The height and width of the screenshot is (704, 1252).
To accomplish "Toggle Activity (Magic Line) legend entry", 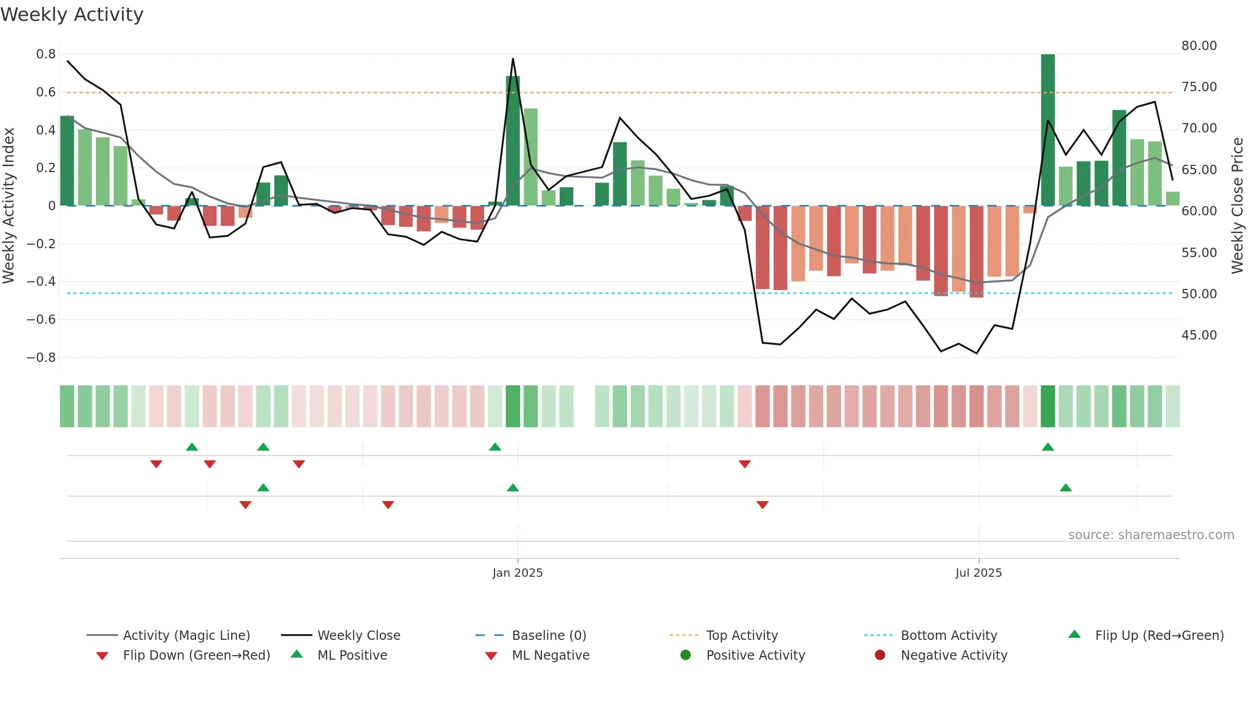I will (168, 635).
